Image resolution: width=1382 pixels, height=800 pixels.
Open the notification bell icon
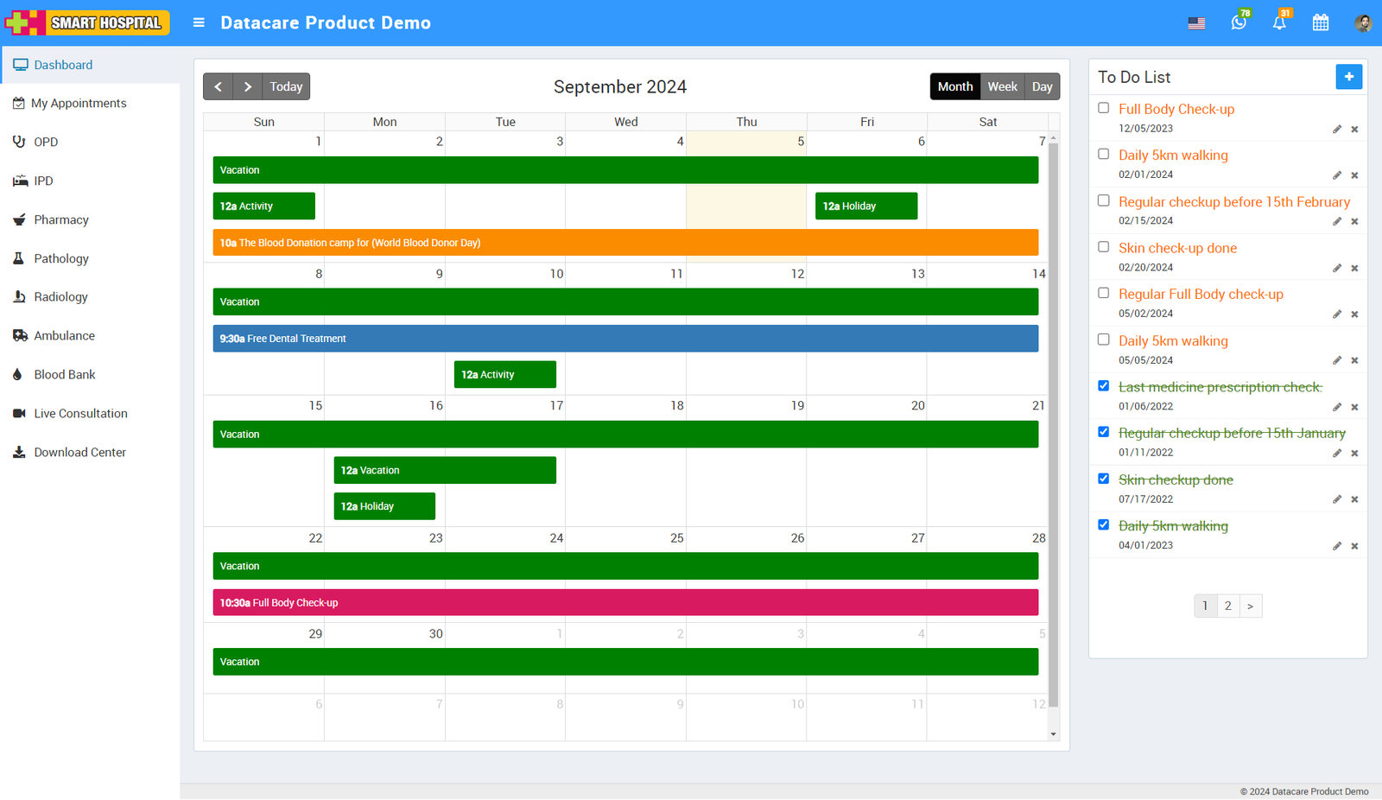(1279, 23)
